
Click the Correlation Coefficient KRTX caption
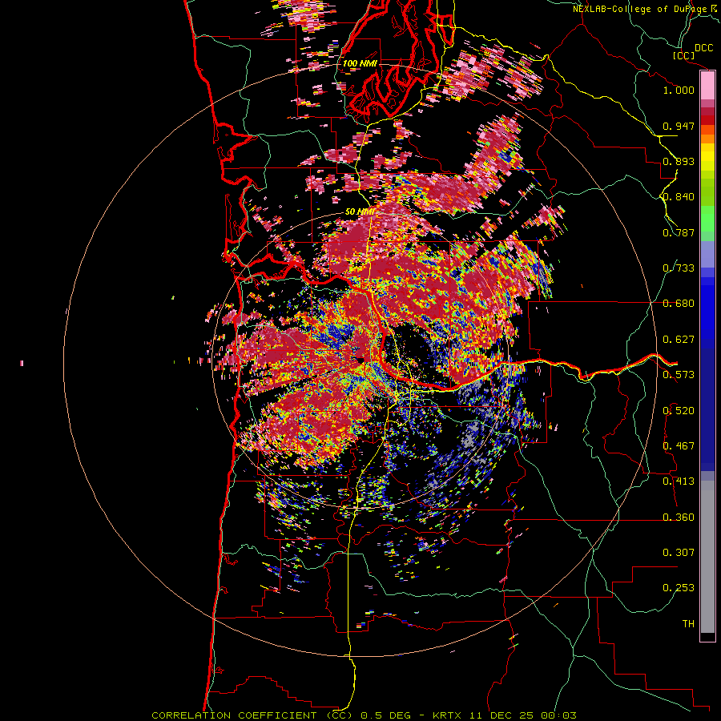(x=364, y=715)
